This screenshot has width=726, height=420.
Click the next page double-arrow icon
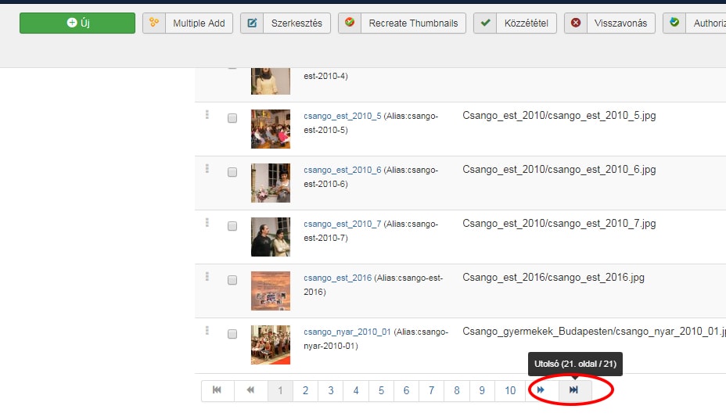[x=541, y=390]
